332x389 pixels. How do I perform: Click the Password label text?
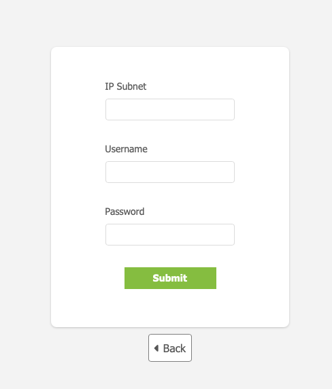(x=124, y=212)
